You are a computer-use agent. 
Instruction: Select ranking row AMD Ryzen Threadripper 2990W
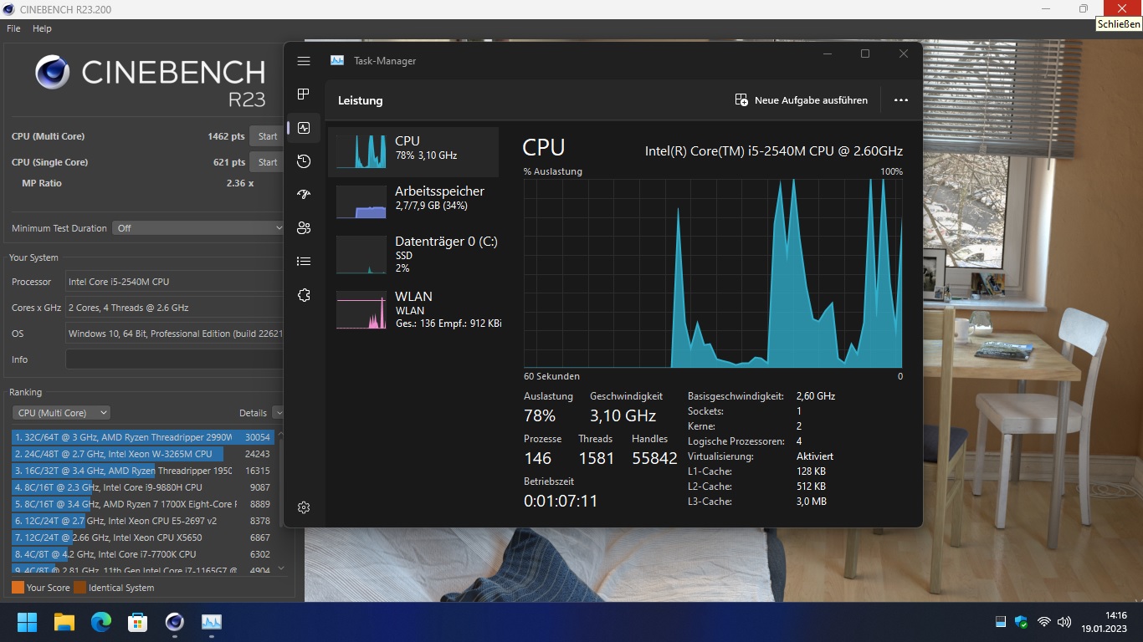pos(142,437)
